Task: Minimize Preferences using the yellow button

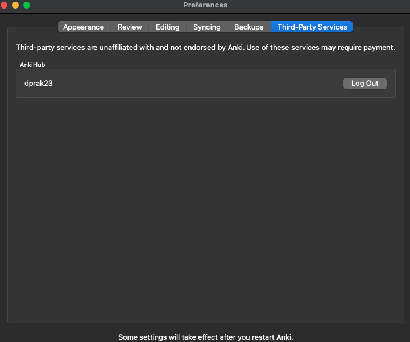Action: click(x=15, y=5)
